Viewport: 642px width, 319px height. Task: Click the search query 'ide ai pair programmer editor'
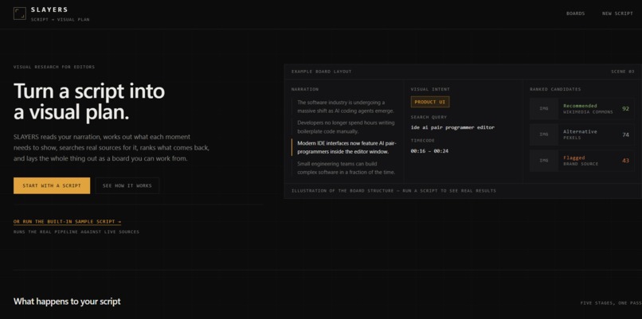(x=452, y=127)
